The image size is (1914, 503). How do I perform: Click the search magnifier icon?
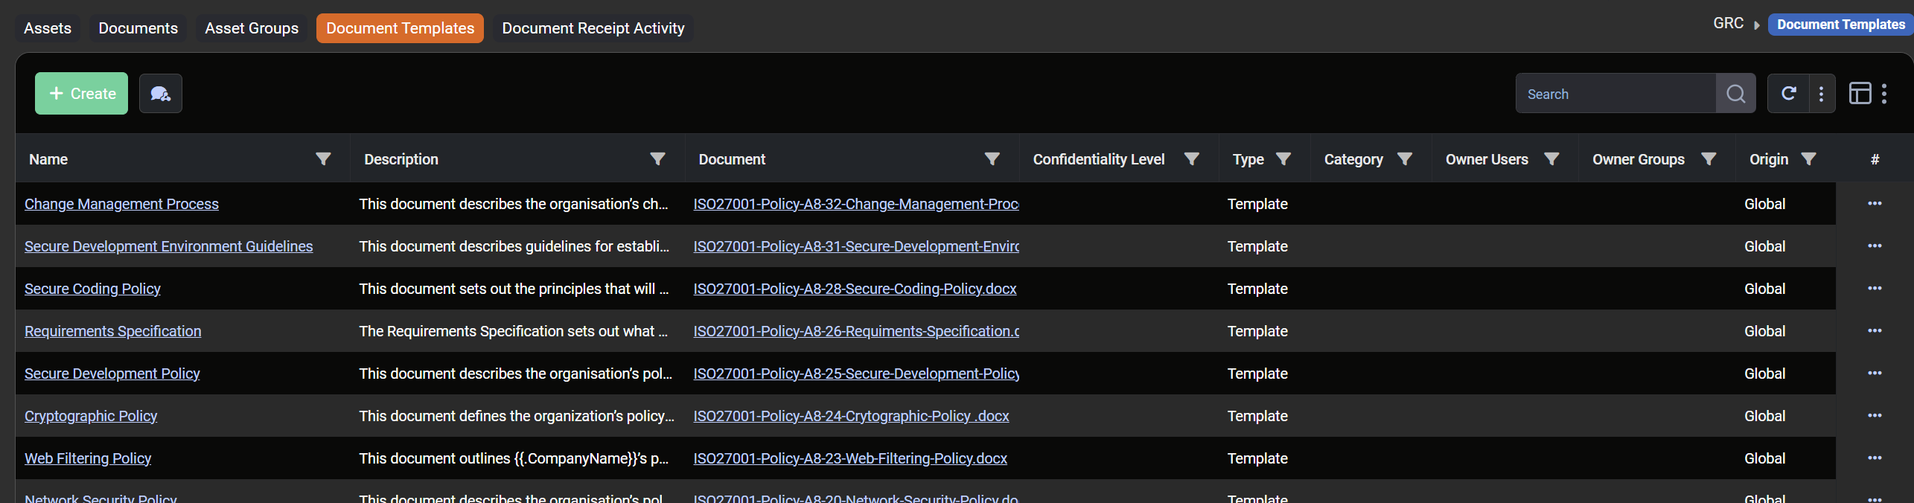tap(1735, 94)
